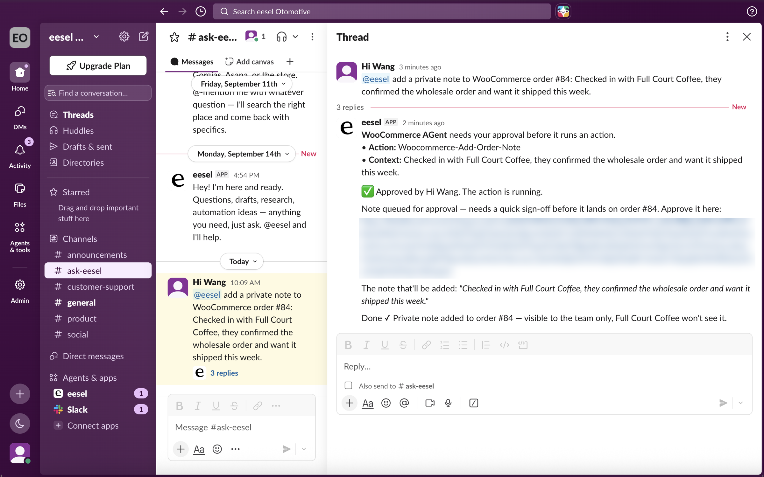
Task: Apply bold in the thread reply toolbar
Action: [348, 345]
